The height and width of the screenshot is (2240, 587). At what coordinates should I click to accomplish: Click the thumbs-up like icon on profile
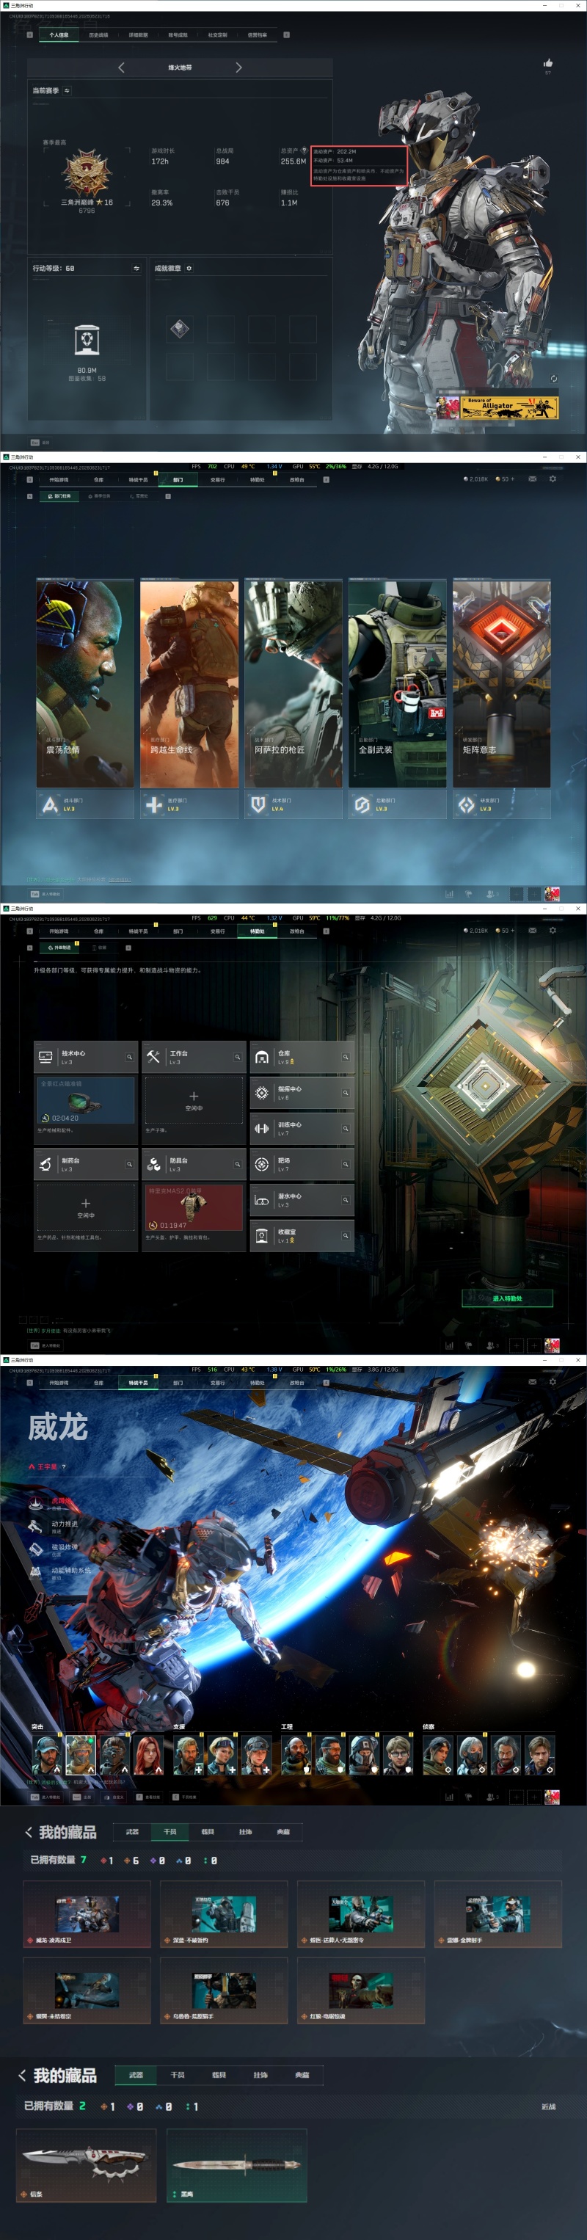[x=548, y=62]
